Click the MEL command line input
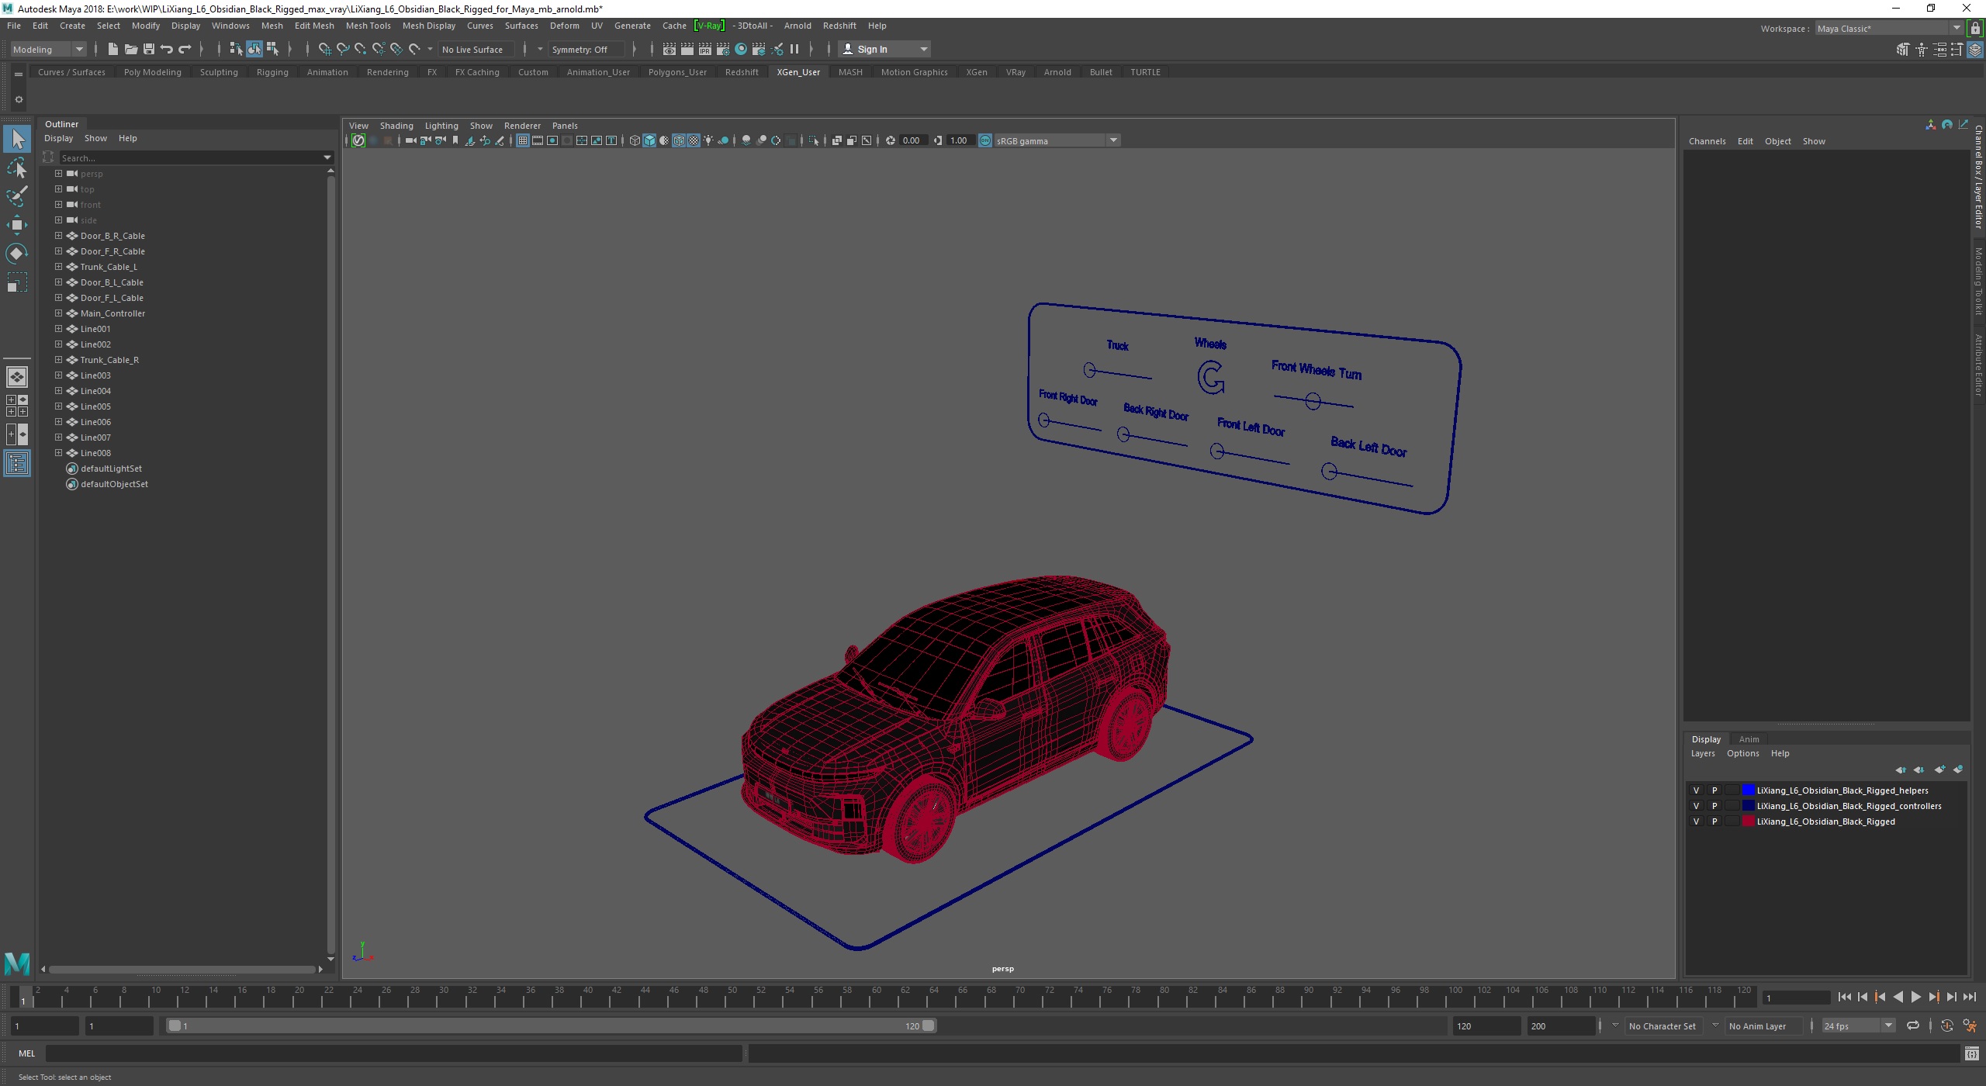 [394, 1053]
